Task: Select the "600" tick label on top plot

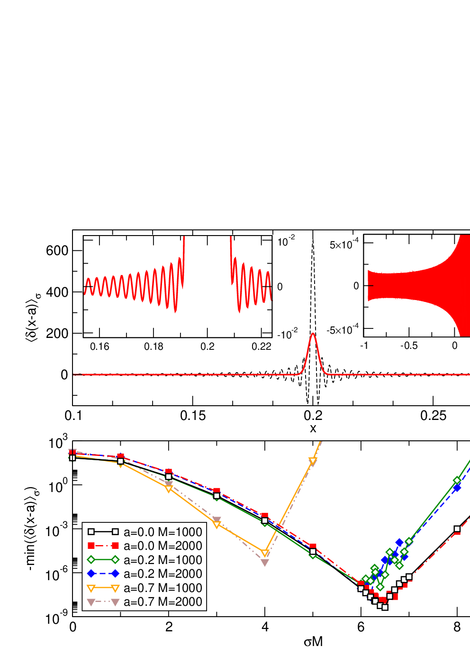Action: (x=57, y=251)
